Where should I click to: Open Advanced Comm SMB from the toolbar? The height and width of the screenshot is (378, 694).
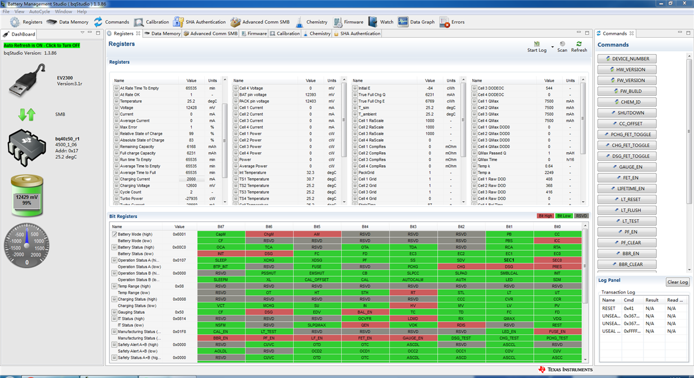[x=260, y=22]
